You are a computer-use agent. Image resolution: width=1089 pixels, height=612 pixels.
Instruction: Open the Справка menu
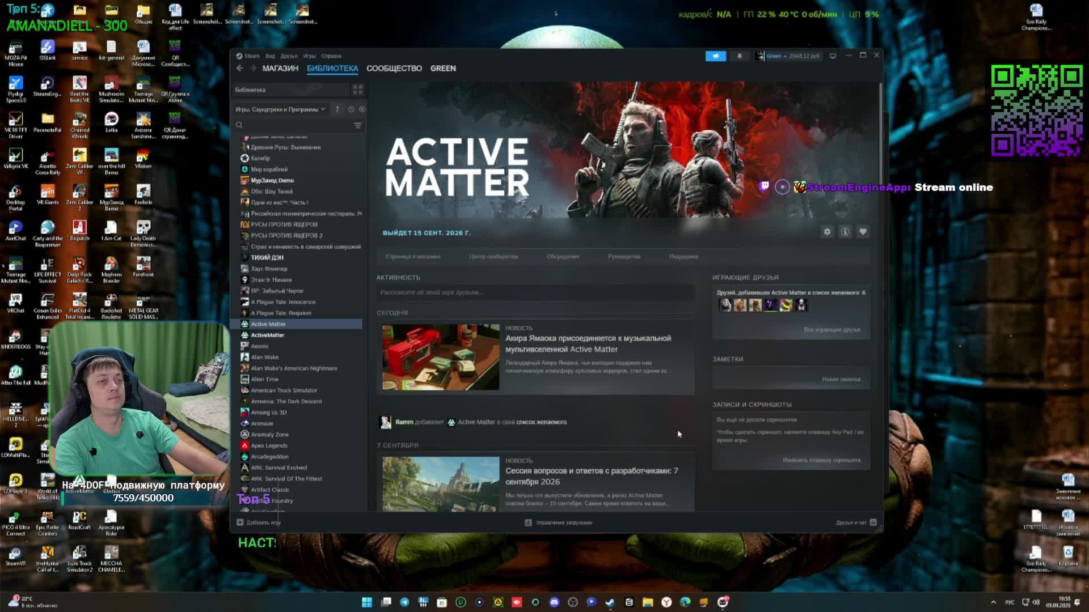point(331,56)
